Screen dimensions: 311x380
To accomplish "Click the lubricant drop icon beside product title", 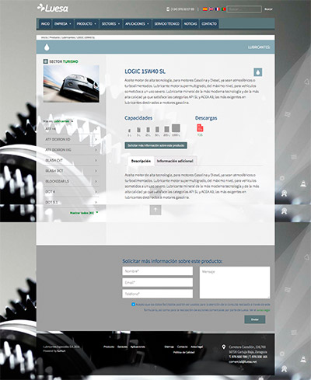I will (257, 72).
